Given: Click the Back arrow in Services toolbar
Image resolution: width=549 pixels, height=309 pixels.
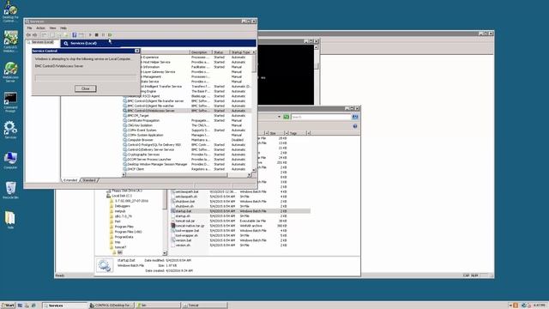Looking at the screenshot, I should pyautogui.click(x=28, y=35).
